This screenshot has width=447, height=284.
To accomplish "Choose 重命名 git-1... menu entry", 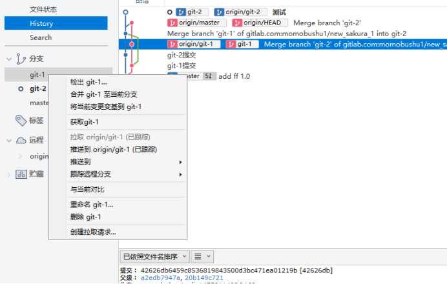I will coord(127,205).
